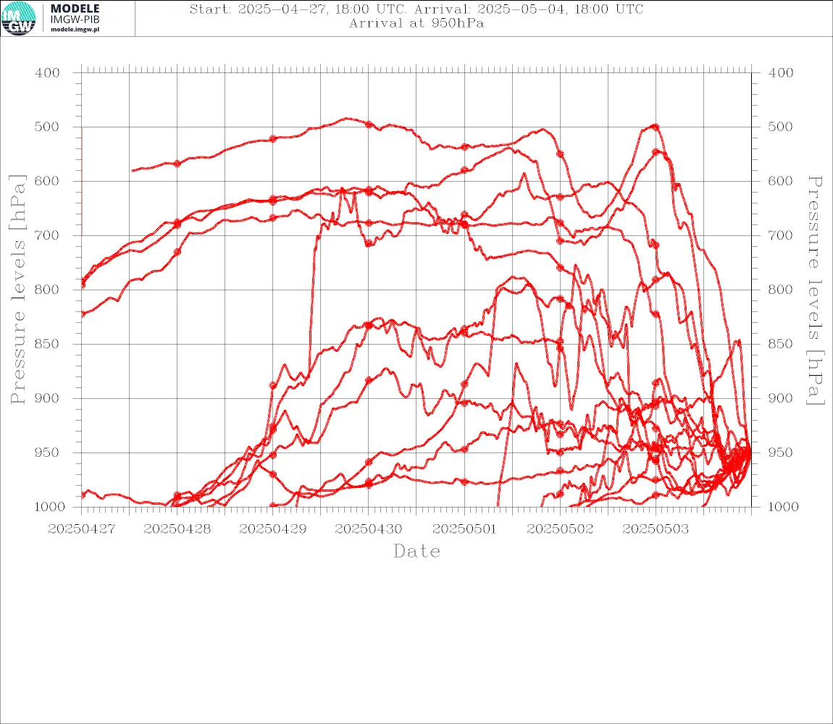The image size is (833, 724).
Task: Click the right axis 800 label
Action: pos(780,290)
